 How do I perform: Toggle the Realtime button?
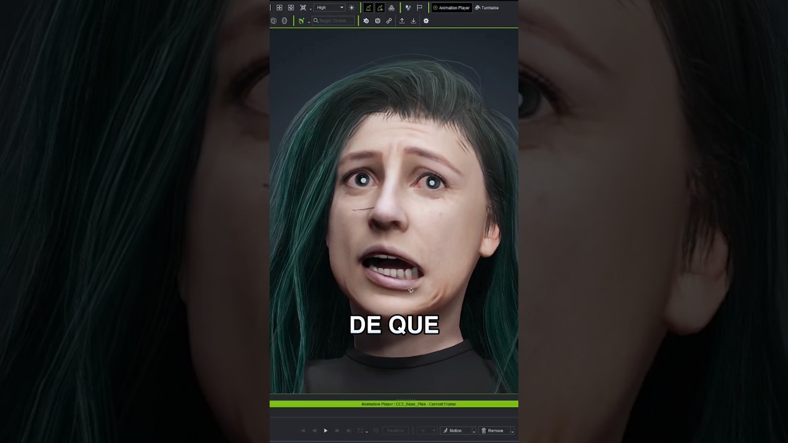tap(396, 431)
